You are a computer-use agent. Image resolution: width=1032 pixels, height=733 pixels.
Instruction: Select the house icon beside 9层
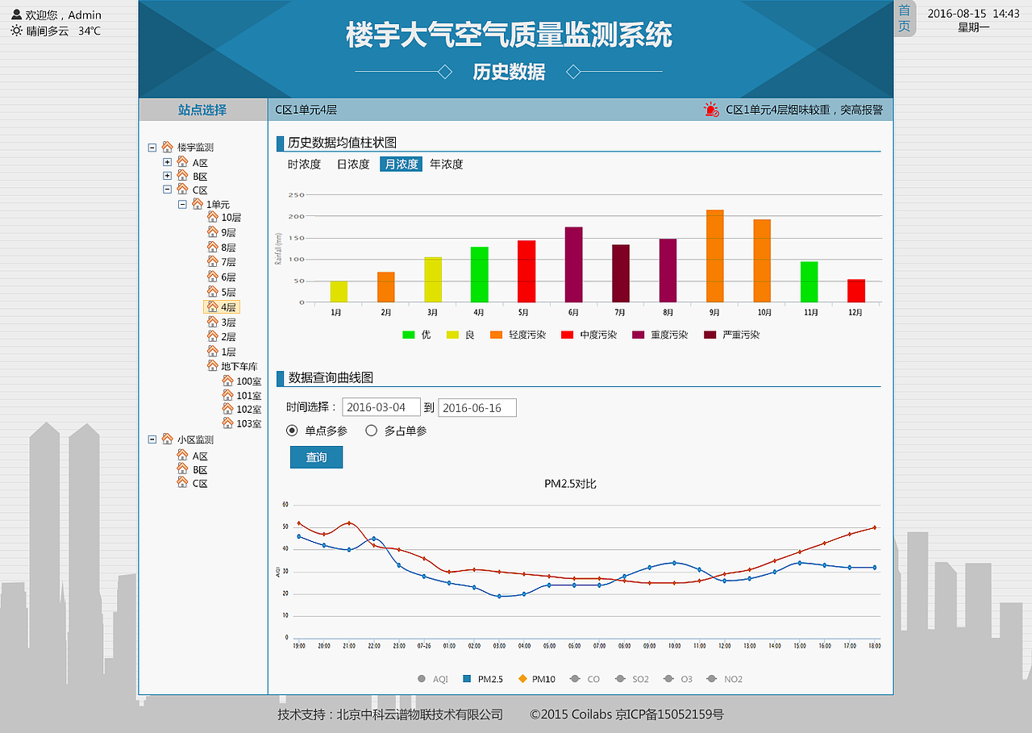click(x=213, y=231)
